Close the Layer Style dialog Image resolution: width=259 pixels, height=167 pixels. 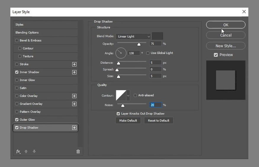click(x=244, y=12)
